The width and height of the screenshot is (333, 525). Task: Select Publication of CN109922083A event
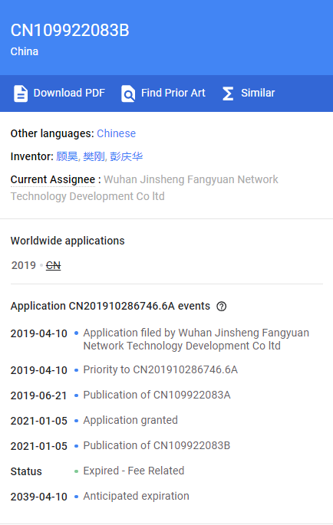pos(157,395)
